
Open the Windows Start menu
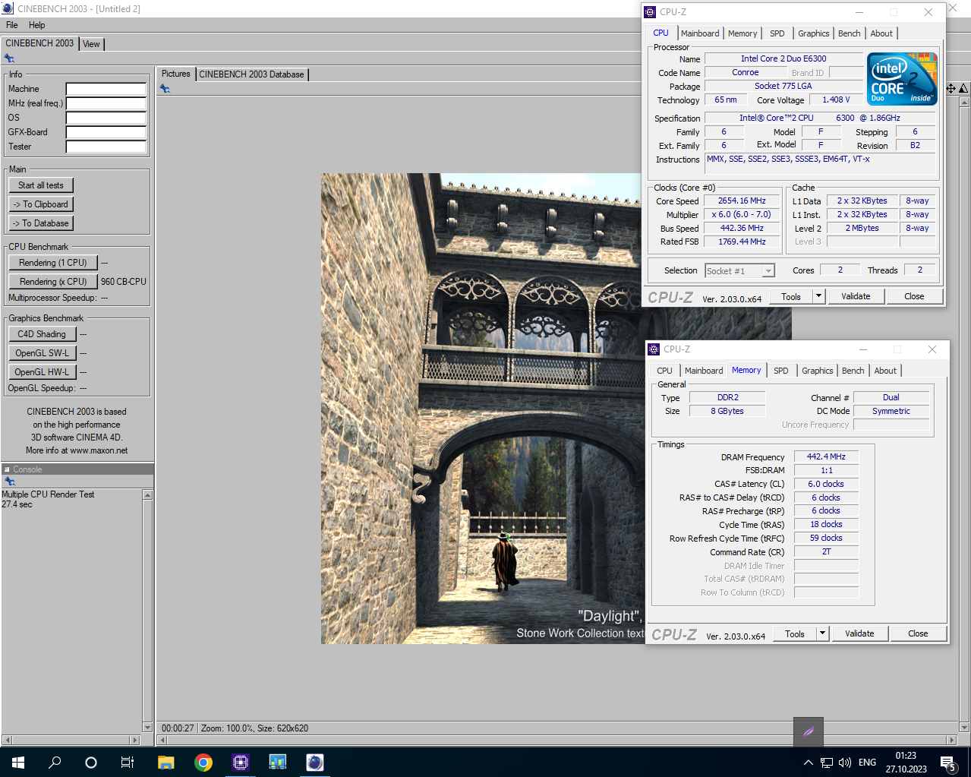(x=18, y=762)
